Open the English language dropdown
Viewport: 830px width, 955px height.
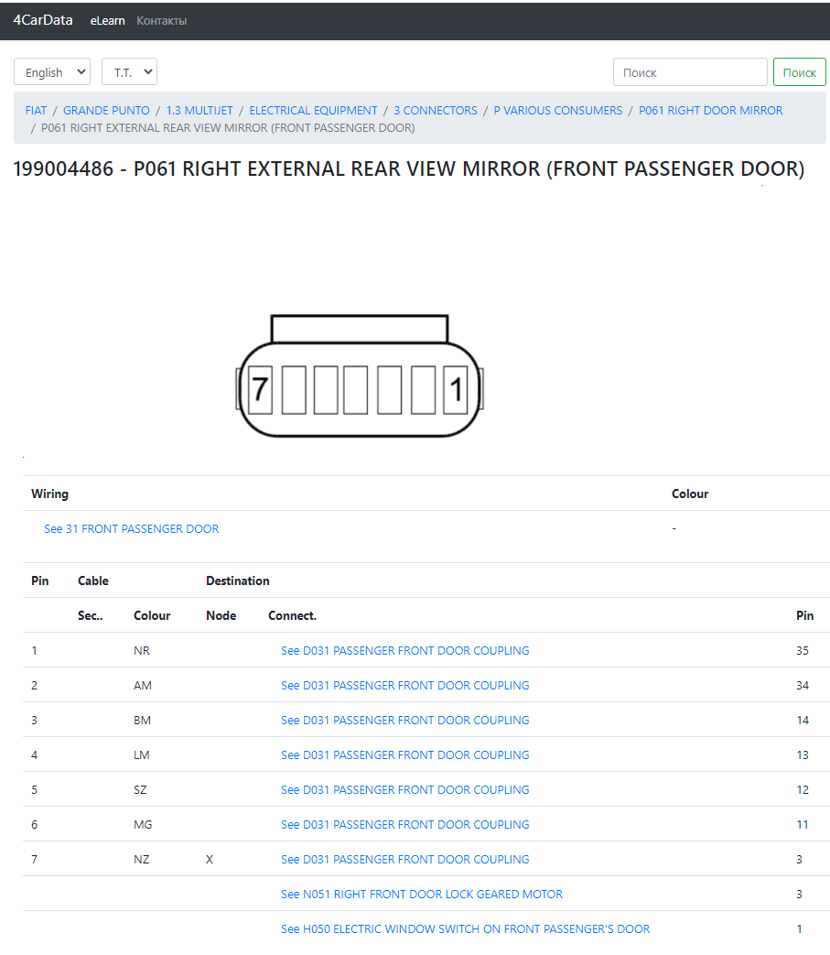tap(52, 71)
